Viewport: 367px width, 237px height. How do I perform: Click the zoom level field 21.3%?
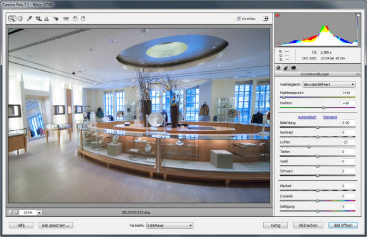click(x=28, y=212)
